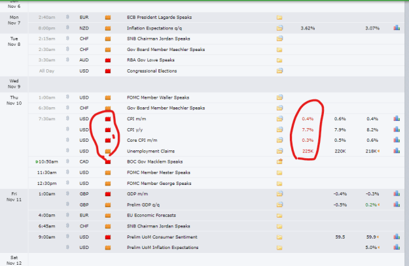Click orange impact icon for EU Economic Forecasts
This screenshot has width=409, height=266.
click(x=108, y=216)
